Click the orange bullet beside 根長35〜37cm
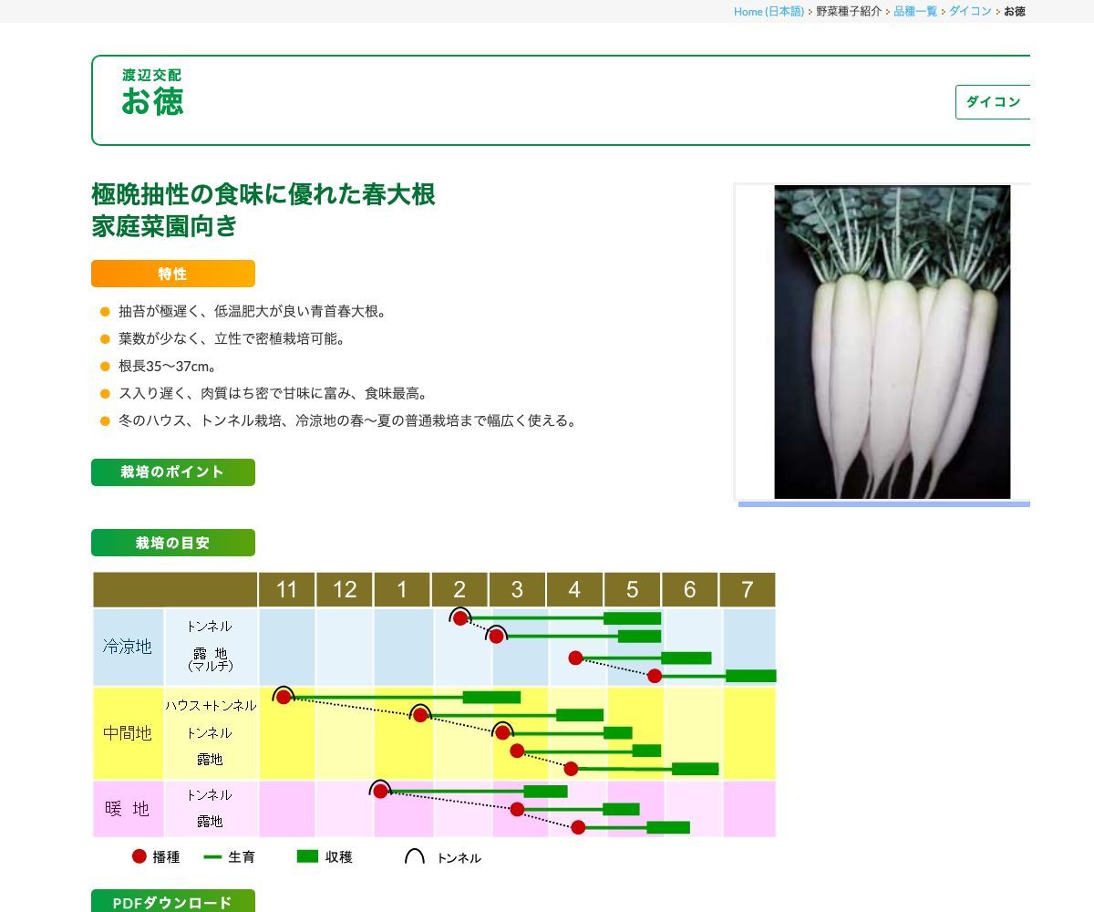 coord(103,366)
